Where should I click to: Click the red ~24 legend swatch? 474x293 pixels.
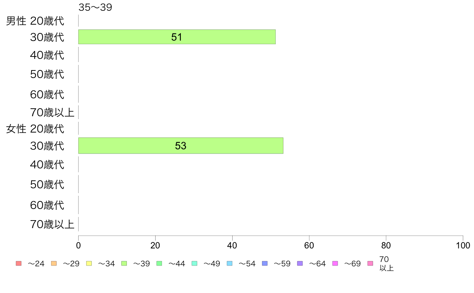18,264
